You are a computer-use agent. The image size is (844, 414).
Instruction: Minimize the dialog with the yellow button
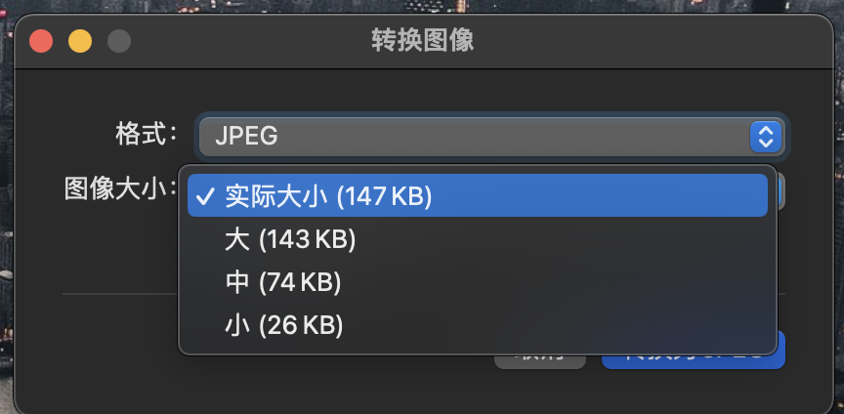pos(80,41)
